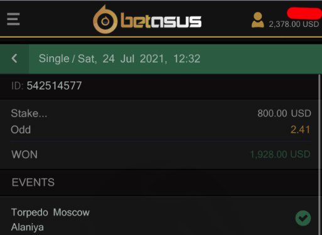Click the red redacted username area
The image size is (322, 235).
coord(304,13)
